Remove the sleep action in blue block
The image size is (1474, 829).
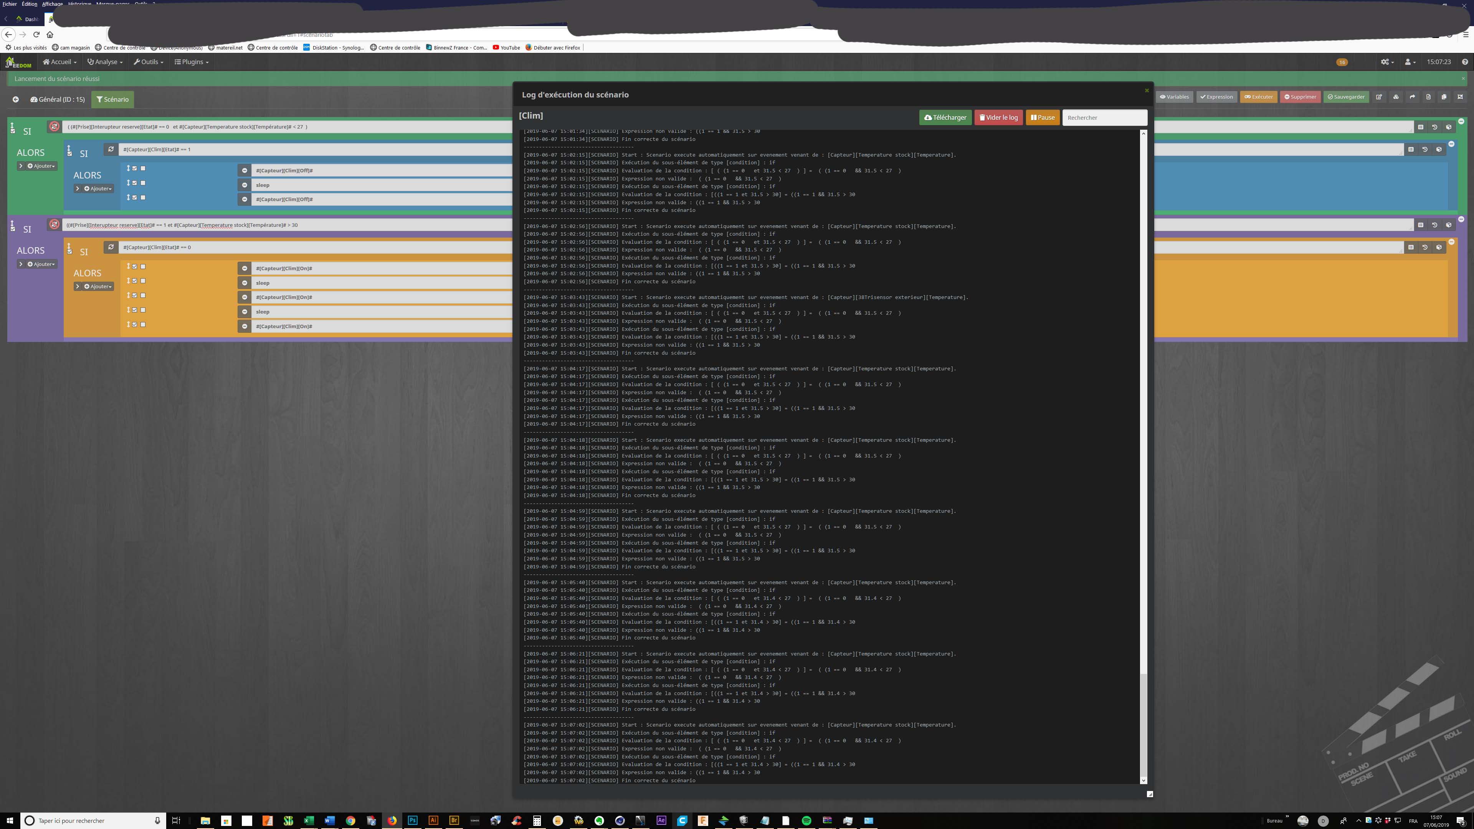point(245,185)
